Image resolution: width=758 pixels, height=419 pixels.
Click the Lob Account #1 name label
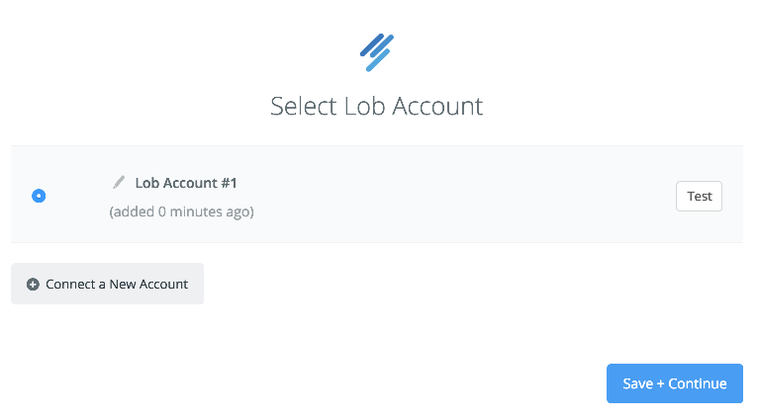point(186,183)
